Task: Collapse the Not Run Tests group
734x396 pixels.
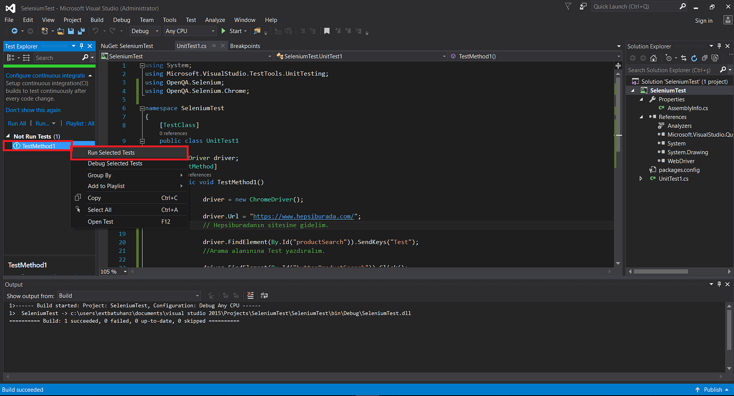Action: click(x=8, y=136)
